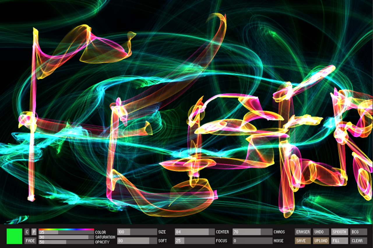Adjust the SOFT slider showing 80
The height and width of the screenshot is (248, 373).
pyautogui.click(x=137, y=241)
